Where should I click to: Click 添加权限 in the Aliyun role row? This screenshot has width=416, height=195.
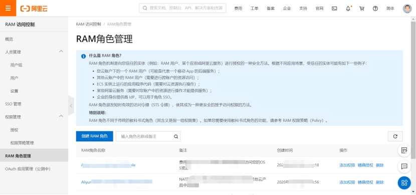tap(347, 182)
